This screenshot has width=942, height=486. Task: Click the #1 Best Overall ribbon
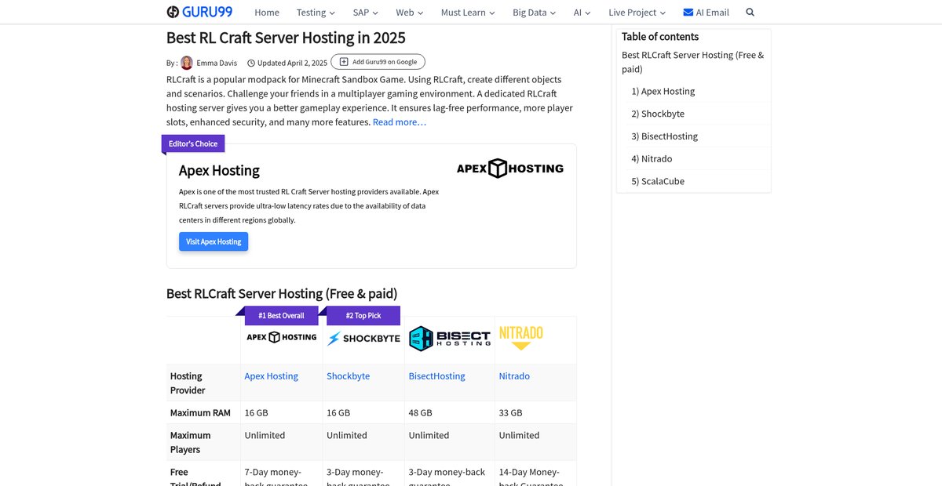(281, 315)
